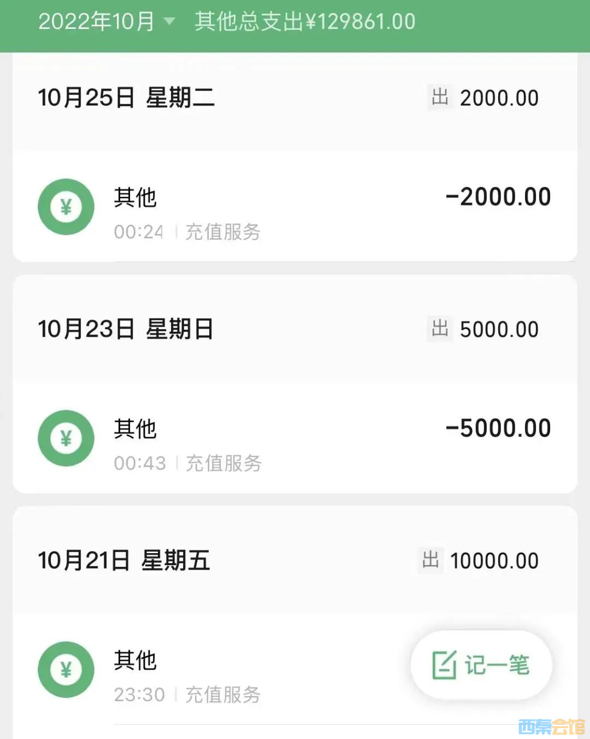Open the -5000.00 transaction amount
The width and height of the screenshot is (590, 739).
click(498, 428)
